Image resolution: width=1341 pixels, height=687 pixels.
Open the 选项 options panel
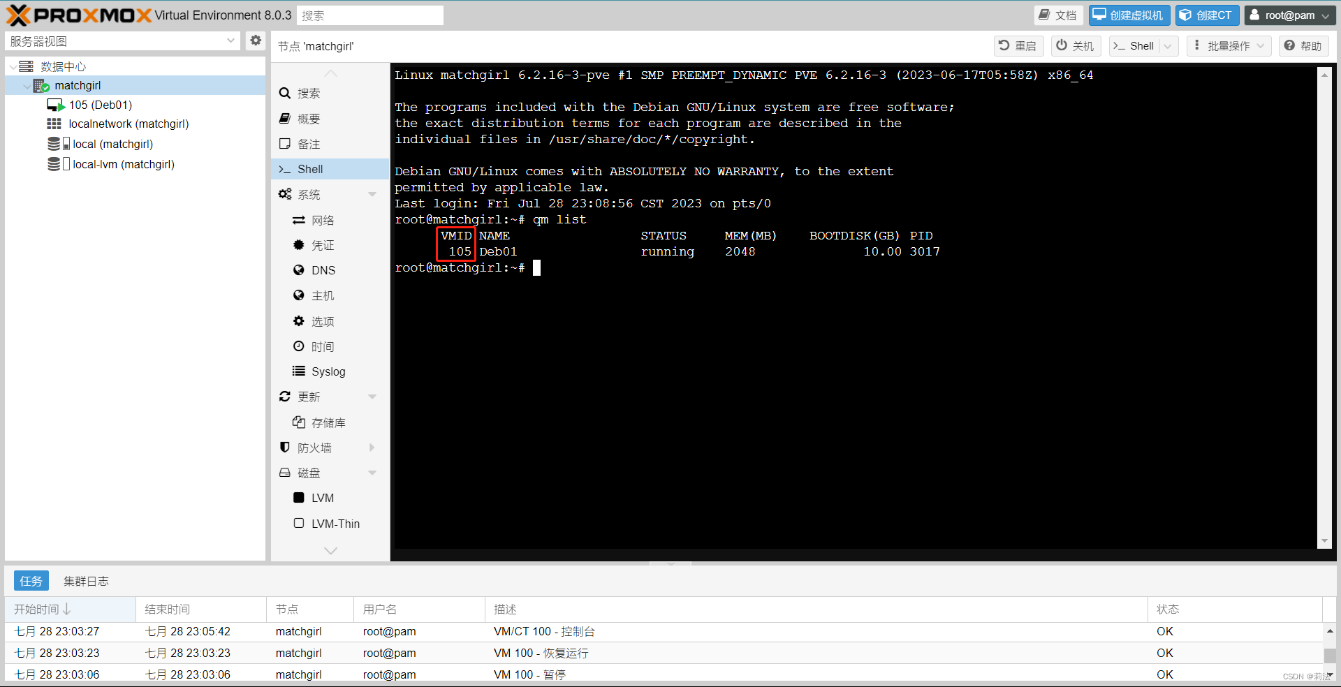pyautogui.click(x=322, y=320)
